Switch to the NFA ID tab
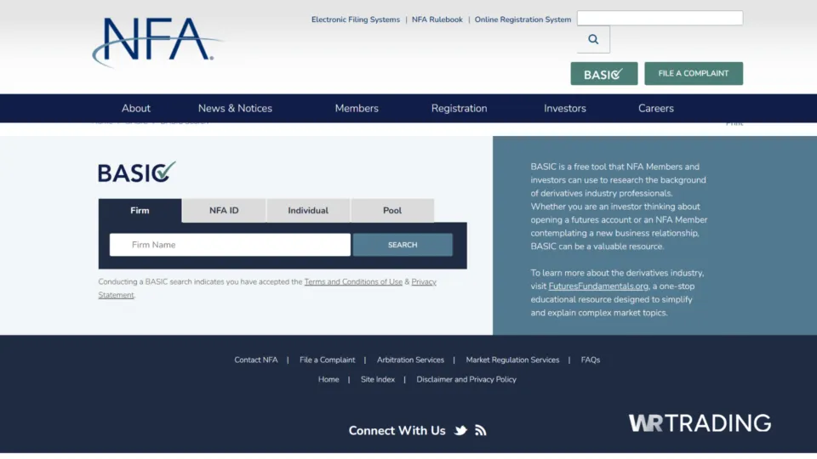This screenshot has height=459, width=817. 224,211
